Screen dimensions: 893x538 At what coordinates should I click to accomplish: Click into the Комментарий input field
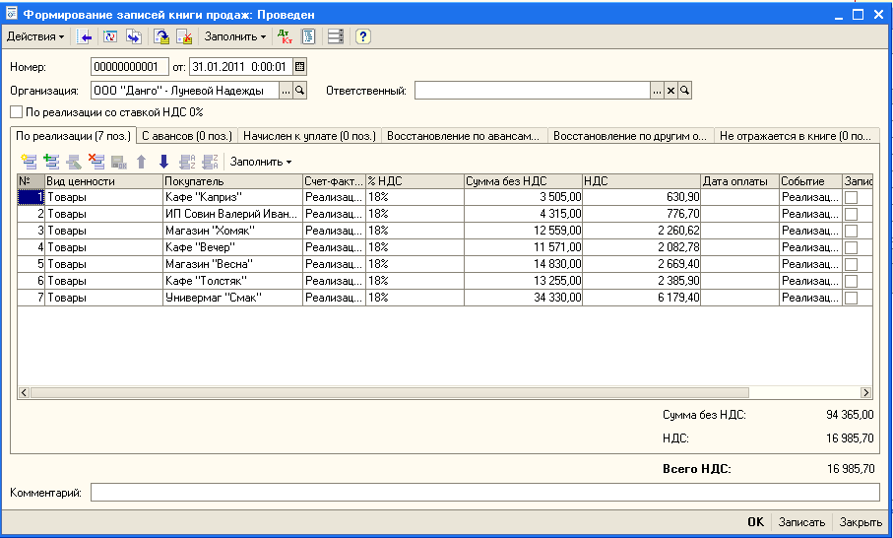point(482,492)
